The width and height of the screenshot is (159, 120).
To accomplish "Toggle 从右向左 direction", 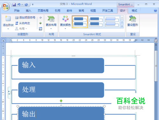I will tap(23, 23).
